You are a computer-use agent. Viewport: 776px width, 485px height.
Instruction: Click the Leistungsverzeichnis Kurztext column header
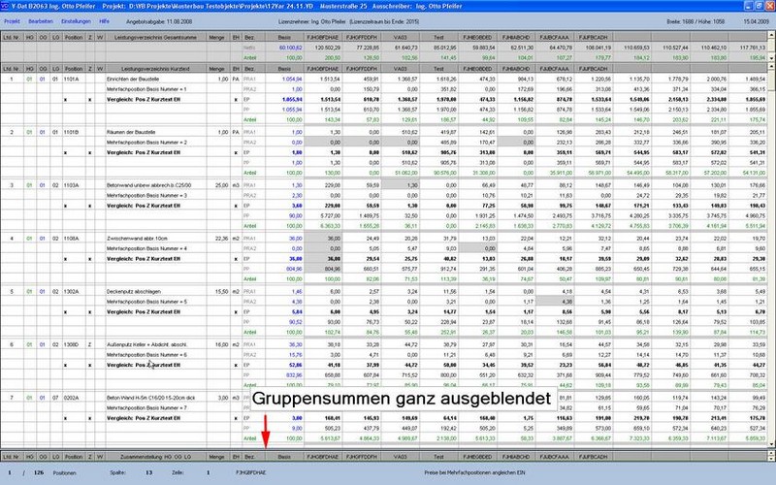(x=157, y=67)
